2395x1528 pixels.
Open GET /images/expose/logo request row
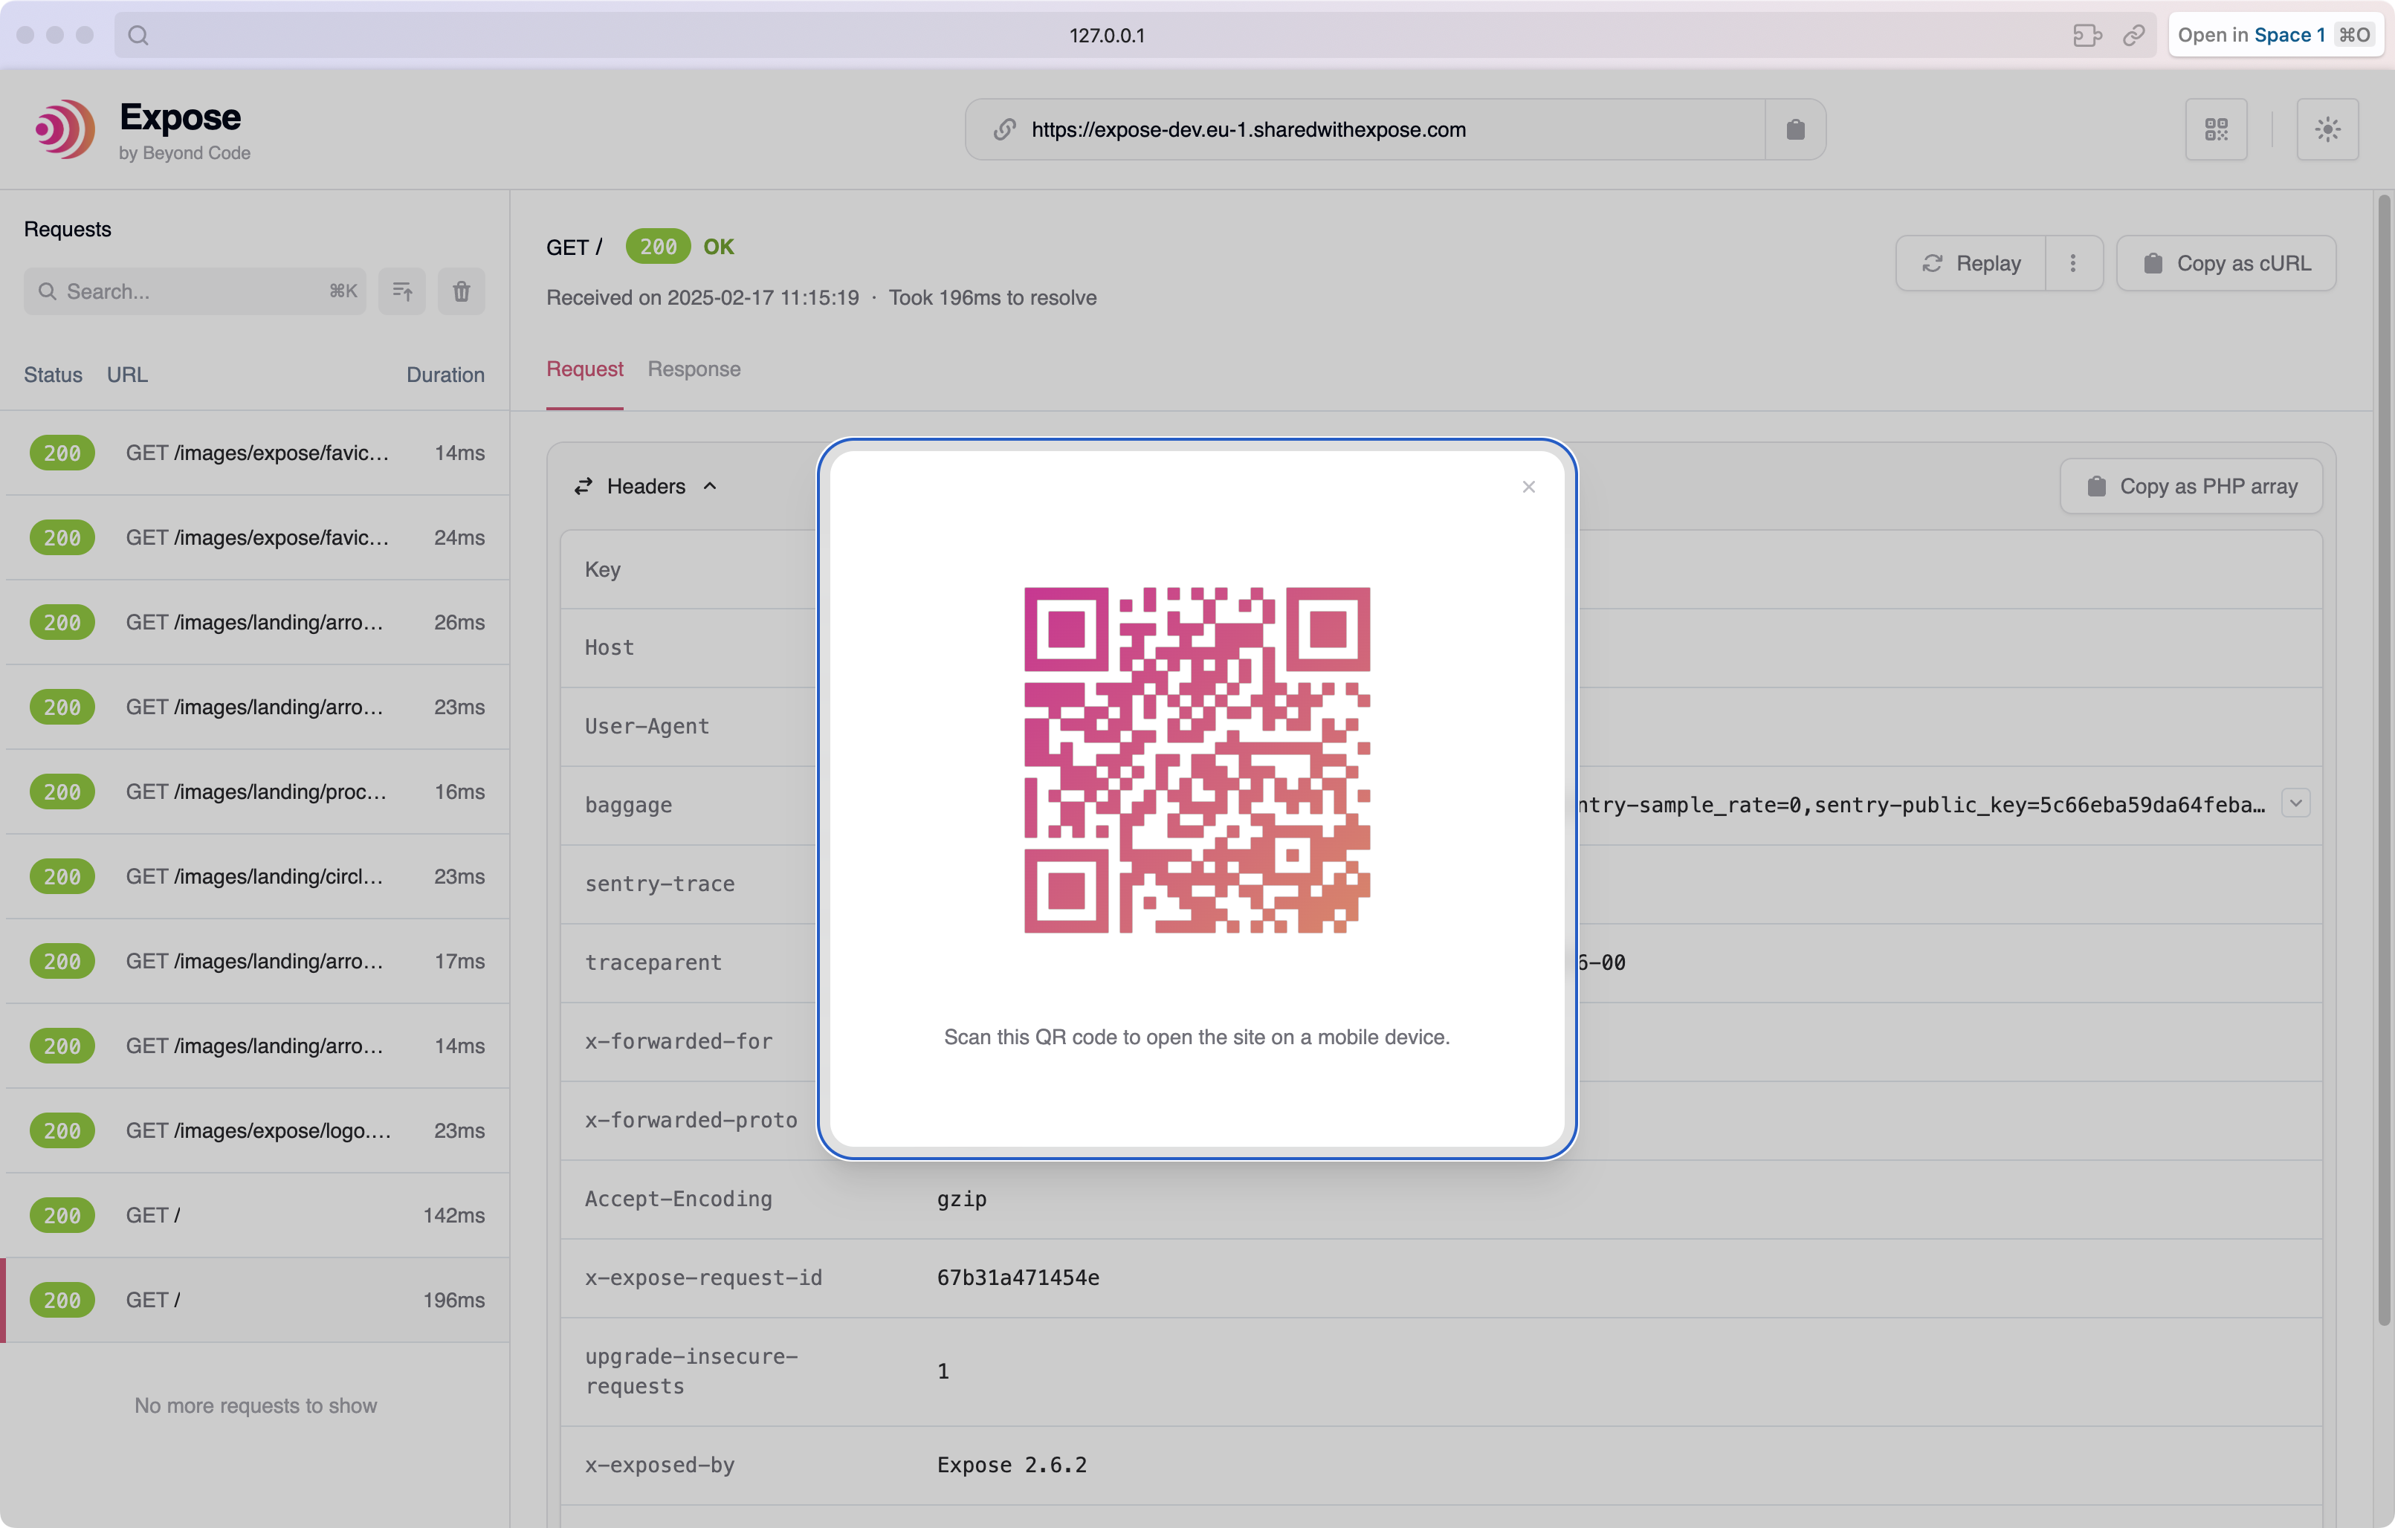(x=255, y=1130)
